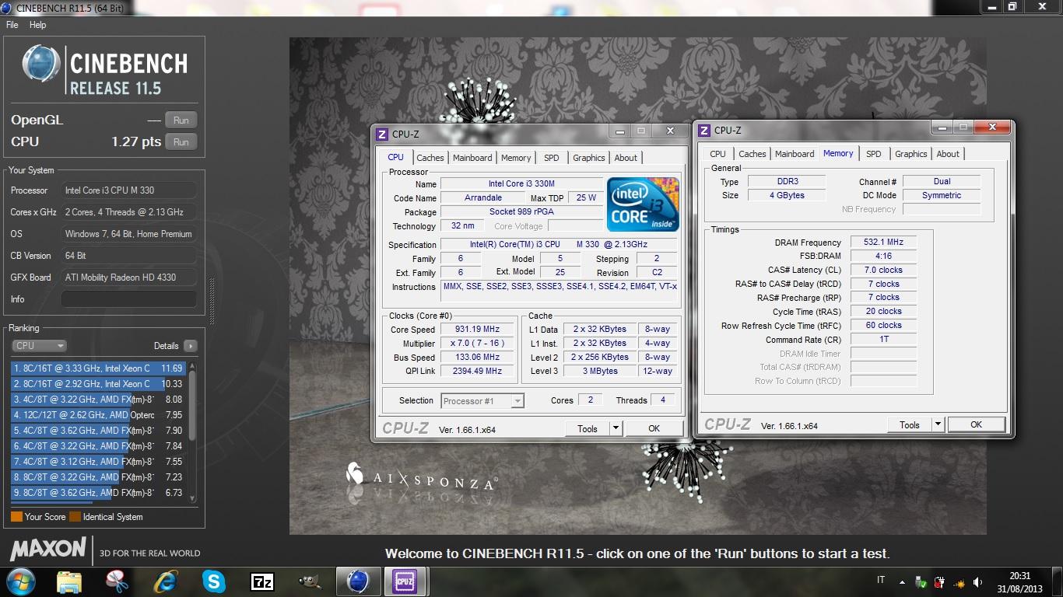The height and width of the screenshot is (597, 1063).
Task: Click the GFX Board field ATI Mobility Radeon
Action: (x=128, y=278)
